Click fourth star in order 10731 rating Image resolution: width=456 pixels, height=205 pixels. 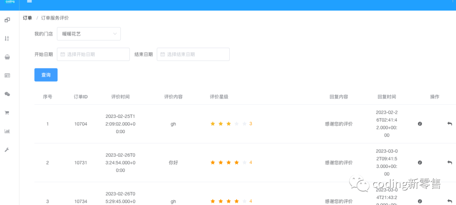click(x=236, y=162)
